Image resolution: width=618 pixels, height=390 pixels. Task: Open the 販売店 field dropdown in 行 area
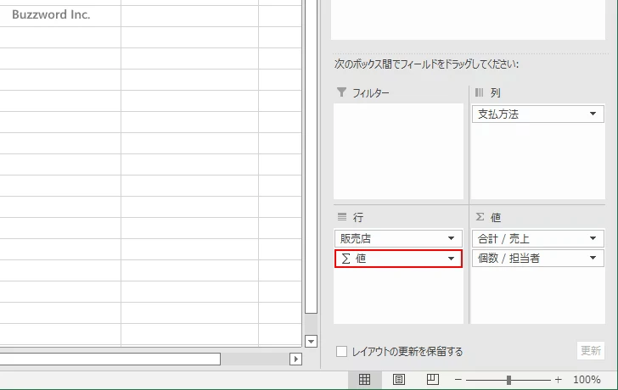pyautogui.click(x=452, y=239)
